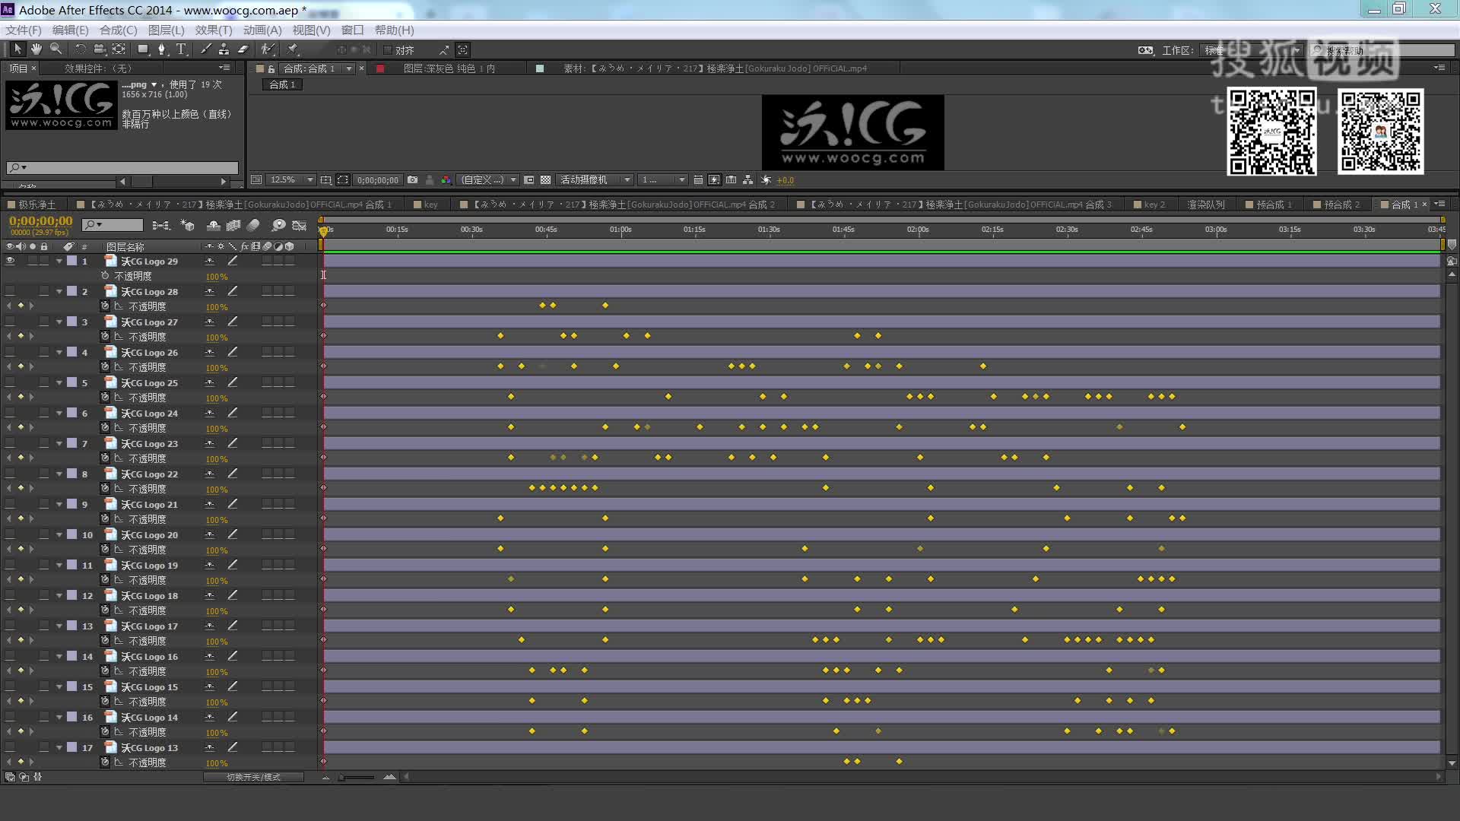
Task: Select the Selection arrow tool
Action: 17,49
